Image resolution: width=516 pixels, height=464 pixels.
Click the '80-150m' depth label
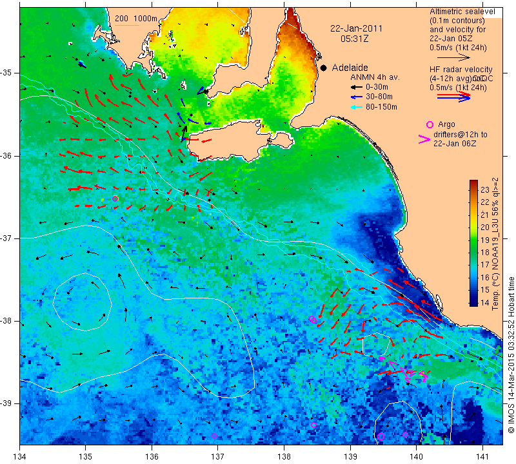(x=381, y=107)
